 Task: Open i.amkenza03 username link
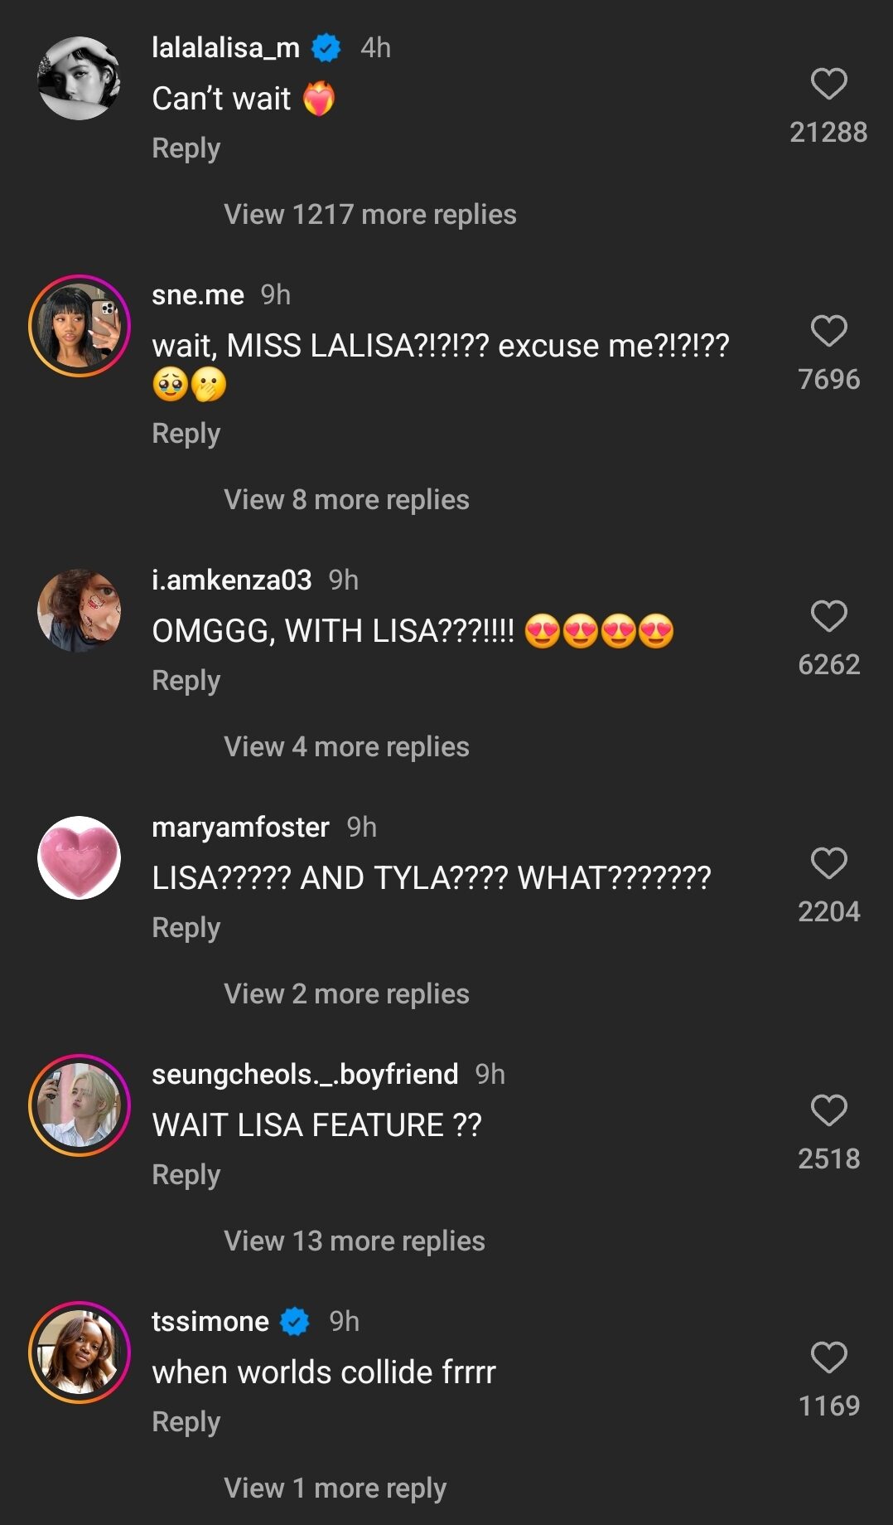[x=232, y=580]
